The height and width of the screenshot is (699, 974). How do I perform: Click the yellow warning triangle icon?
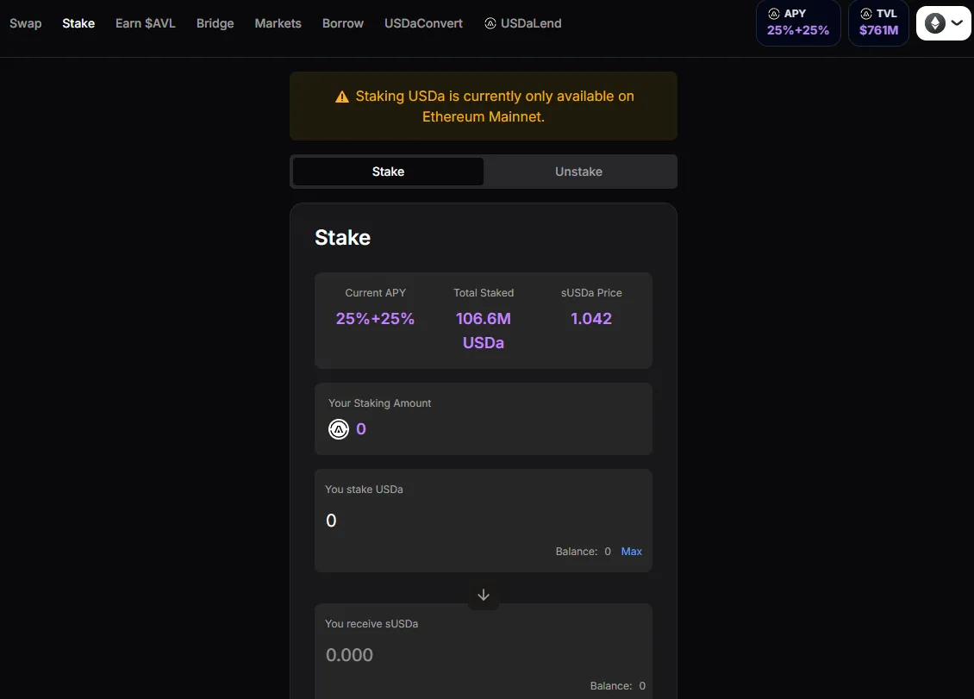click(x=342, y=97)
